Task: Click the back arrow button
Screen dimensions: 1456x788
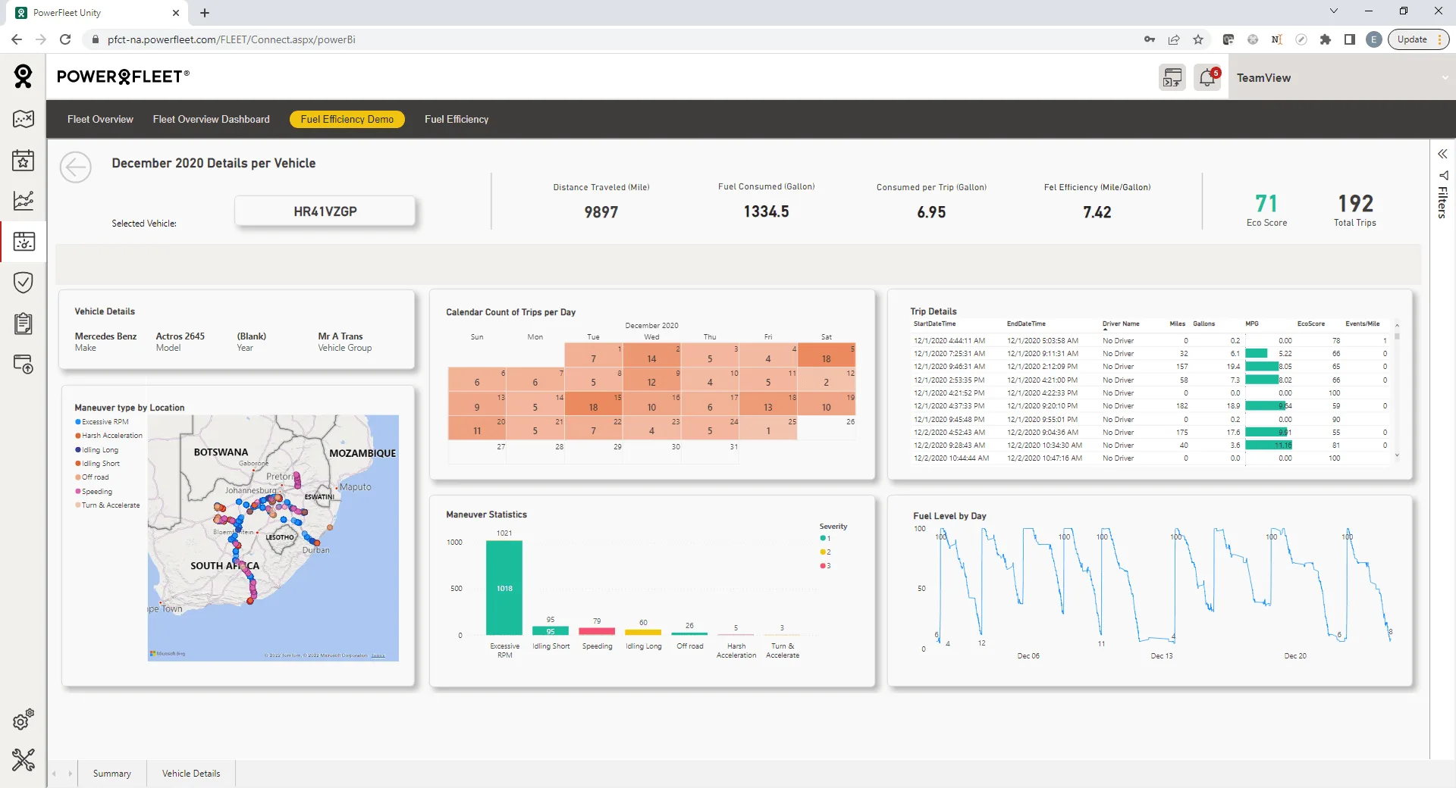Action: click(x=76, y=167)
